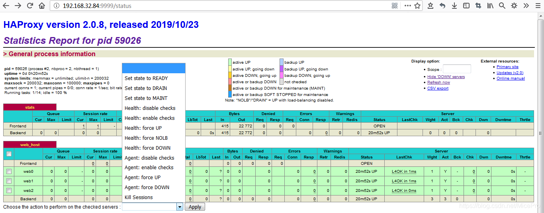Viewport: 544px width, 213px height.
Task: Click the web1 server name cell
Action: coord(28,181)
